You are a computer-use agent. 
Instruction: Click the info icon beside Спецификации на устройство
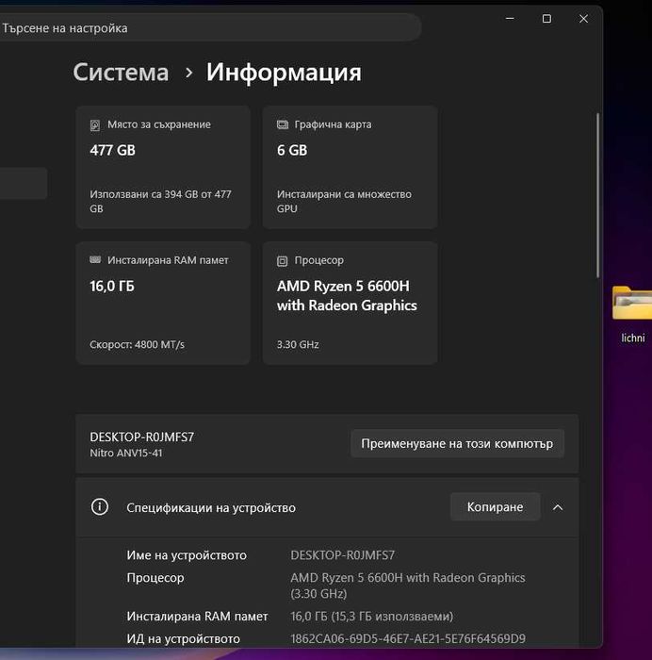(100, 507)
